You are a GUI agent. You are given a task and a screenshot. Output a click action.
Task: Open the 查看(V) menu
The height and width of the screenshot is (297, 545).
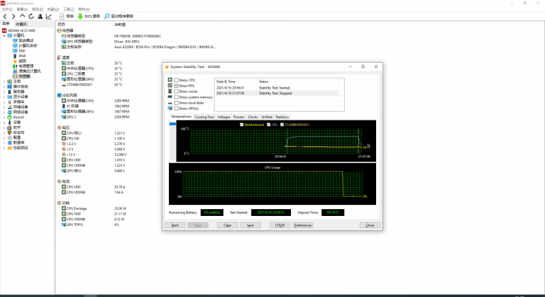pos(22,10)
